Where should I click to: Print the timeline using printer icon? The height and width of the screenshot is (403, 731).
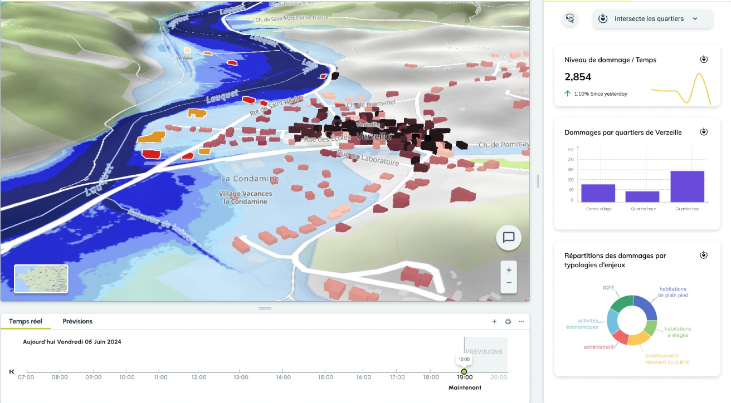pos(508,321)
